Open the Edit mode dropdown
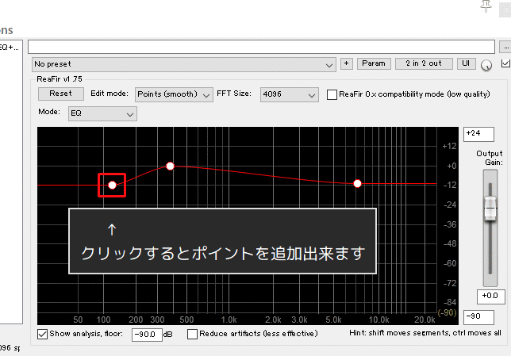 (174, 94)
